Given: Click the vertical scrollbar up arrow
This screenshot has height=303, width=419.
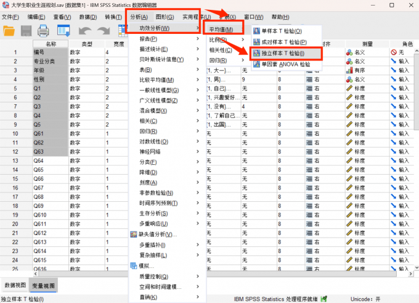Looking at the screenshot, I should point(417,51).
